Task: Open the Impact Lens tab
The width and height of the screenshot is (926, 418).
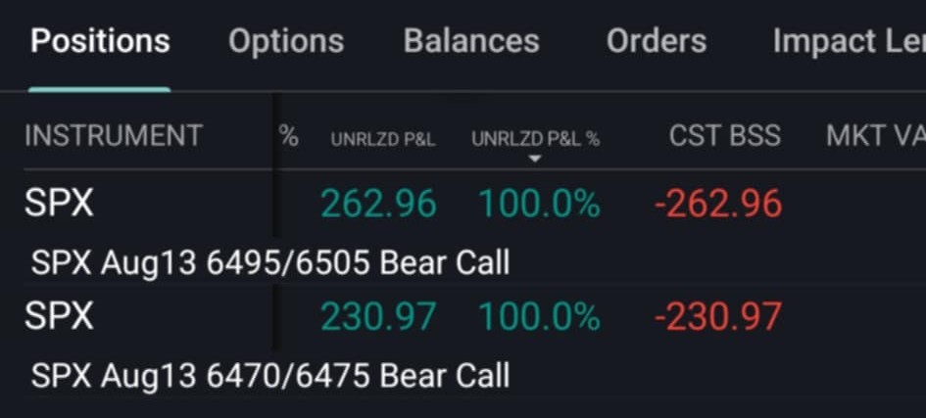Action: pos(850,42)
